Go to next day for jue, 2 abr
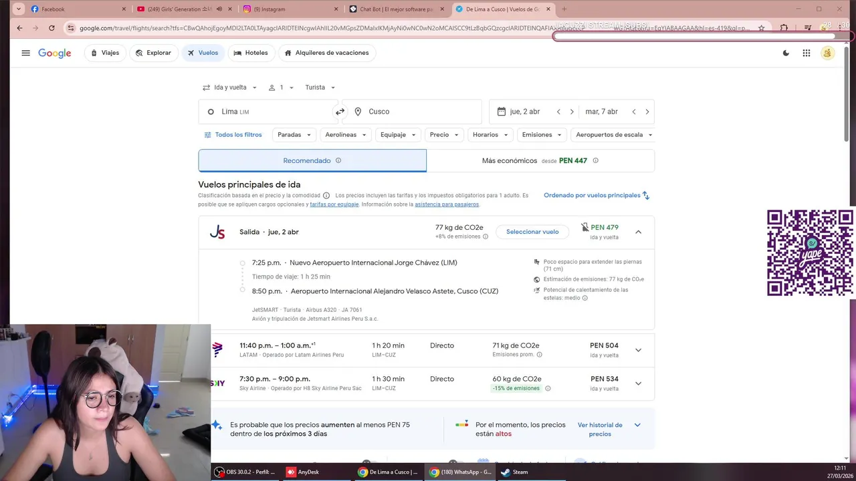 click(x=572, y=112)
